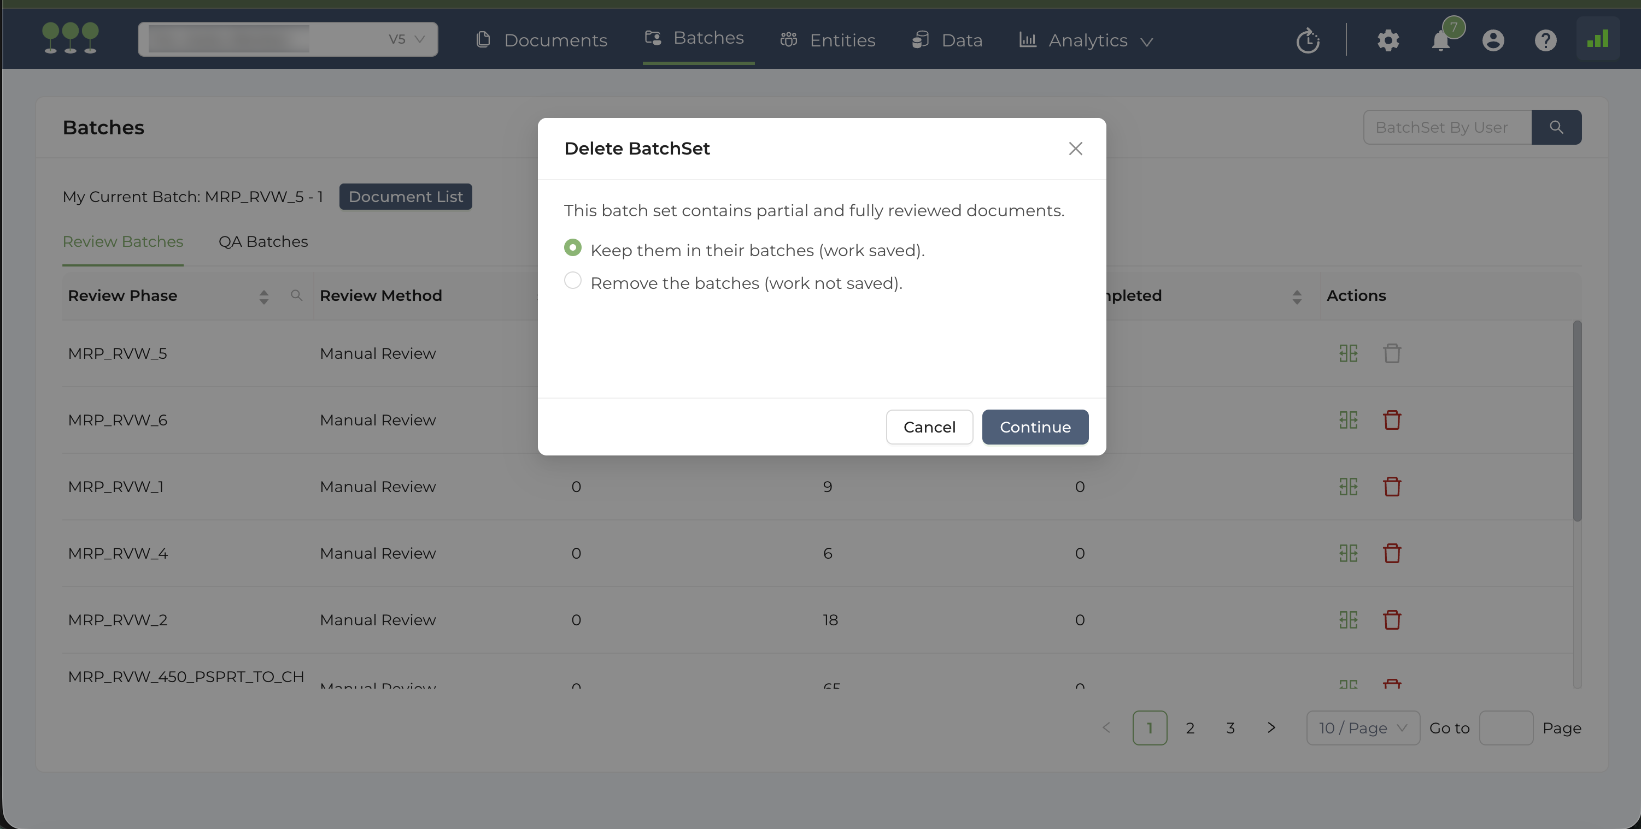Click the history clock icon
Image resolution: width=1641 pixels, height=829 pixels.
(x=1307, y=41)
